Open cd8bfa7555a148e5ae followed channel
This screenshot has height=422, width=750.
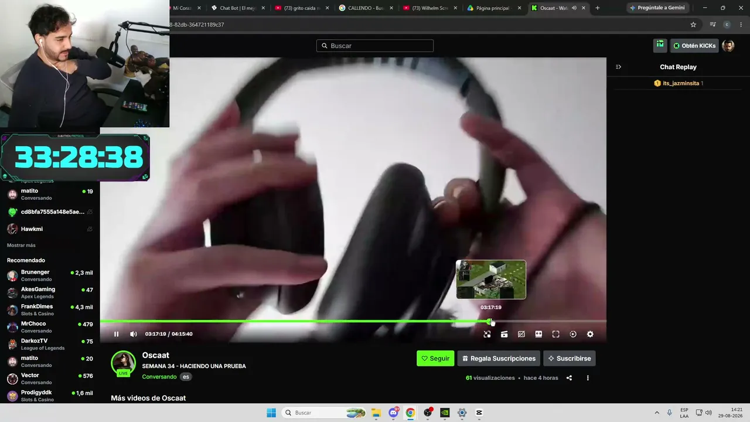50,212
